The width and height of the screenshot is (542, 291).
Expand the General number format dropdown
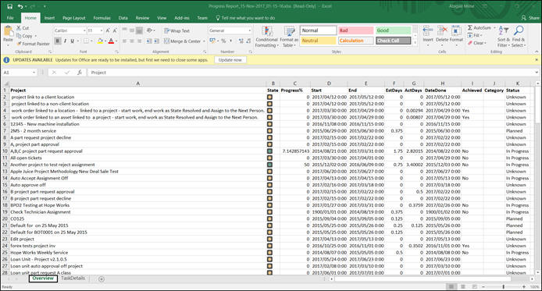tap(249, 30)
